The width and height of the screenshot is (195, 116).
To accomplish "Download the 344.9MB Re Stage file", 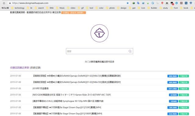I will [x=184, y=114].
